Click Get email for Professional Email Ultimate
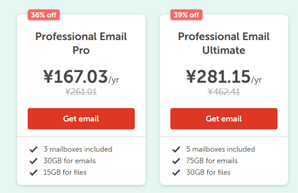The width and height of the screenshot is (298, 193). point(224,119)
